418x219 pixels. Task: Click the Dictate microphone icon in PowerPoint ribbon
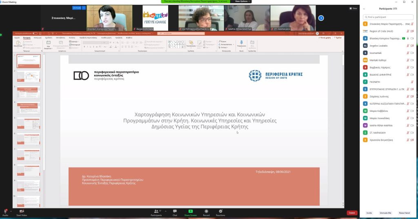[241, 43]
